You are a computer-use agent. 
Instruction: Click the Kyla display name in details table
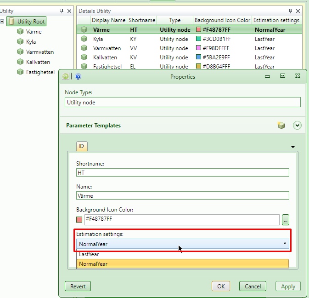coord(98,39)
